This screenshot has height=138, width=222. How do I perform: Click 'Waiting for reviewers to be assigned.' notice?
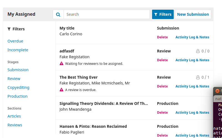pos(94,64)
